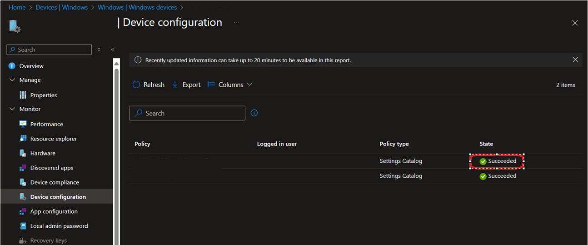This screenshot has width=588, height=245.
Task: Open the Home breadcrumb link
Action: pyautogui.click(x=17, y=7)
